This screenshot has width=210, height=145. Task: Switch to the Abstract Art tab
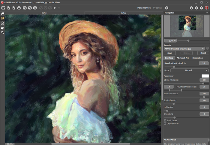coord(183,58)
